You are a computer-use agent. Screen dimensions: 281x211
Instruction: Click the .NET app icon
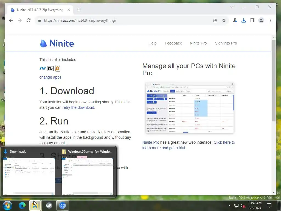(43, 68)
